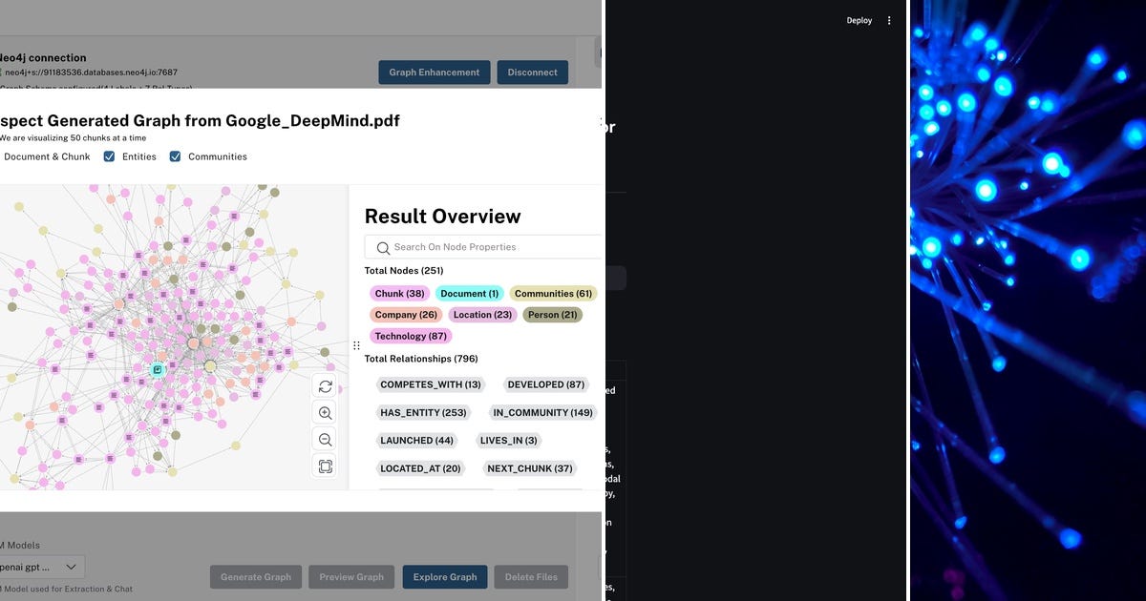
Task: Click the Chunk (38) filter chip
Action: coord(398,293)
